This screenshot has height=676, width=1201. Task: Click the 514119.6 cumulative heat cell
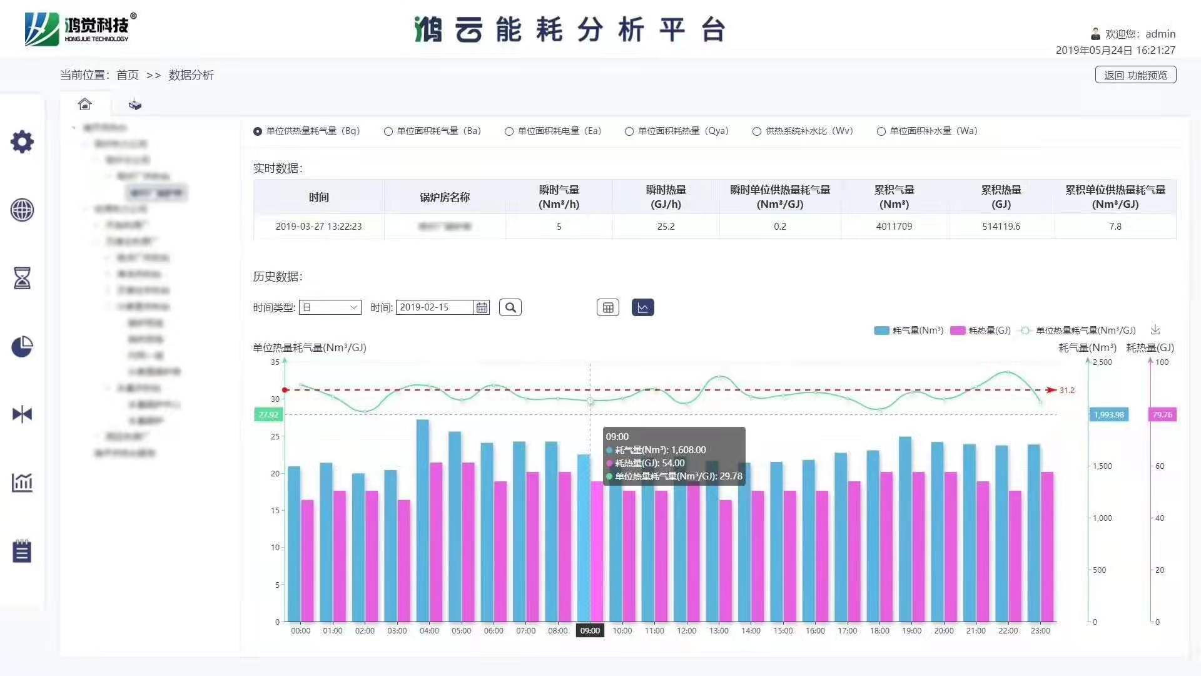1001,227
